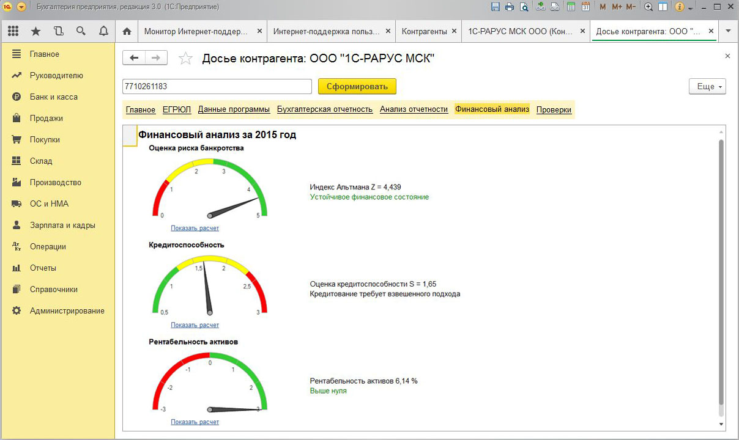The image size is (739, 440).
Task: Toggle the panel layout icon
Action: pyautogui.click(x=663, y=7)
